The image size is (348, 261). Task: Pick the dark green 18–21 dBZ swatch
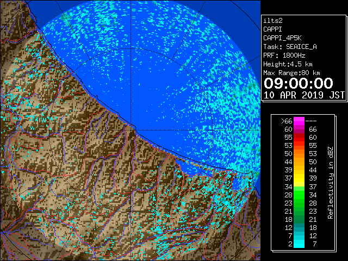(x=299, y=219)
